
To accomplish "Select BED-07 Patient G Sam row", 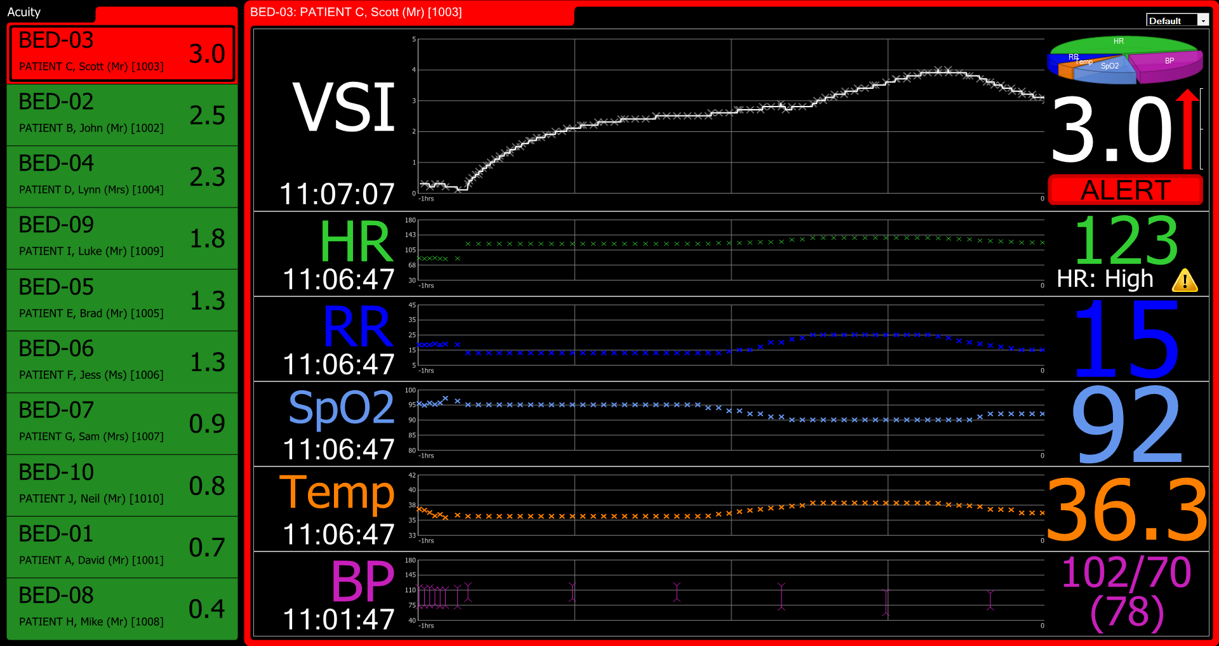I will [x=122, y=423].
